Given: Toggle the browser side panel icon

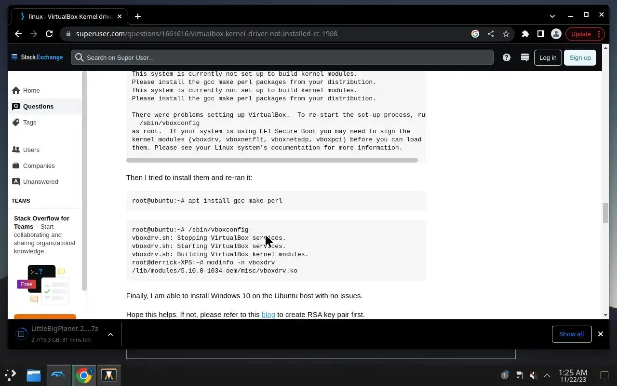Looking at the screenshot, I should point(541,34).
